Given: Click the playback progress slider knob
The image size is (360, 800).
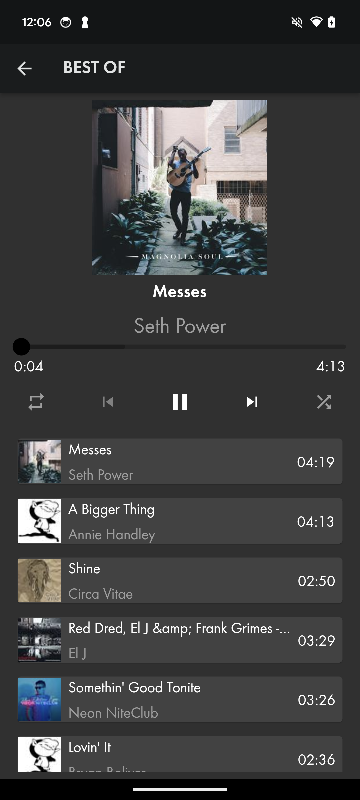Looking at the screenshot, I should tap(21, 347).
